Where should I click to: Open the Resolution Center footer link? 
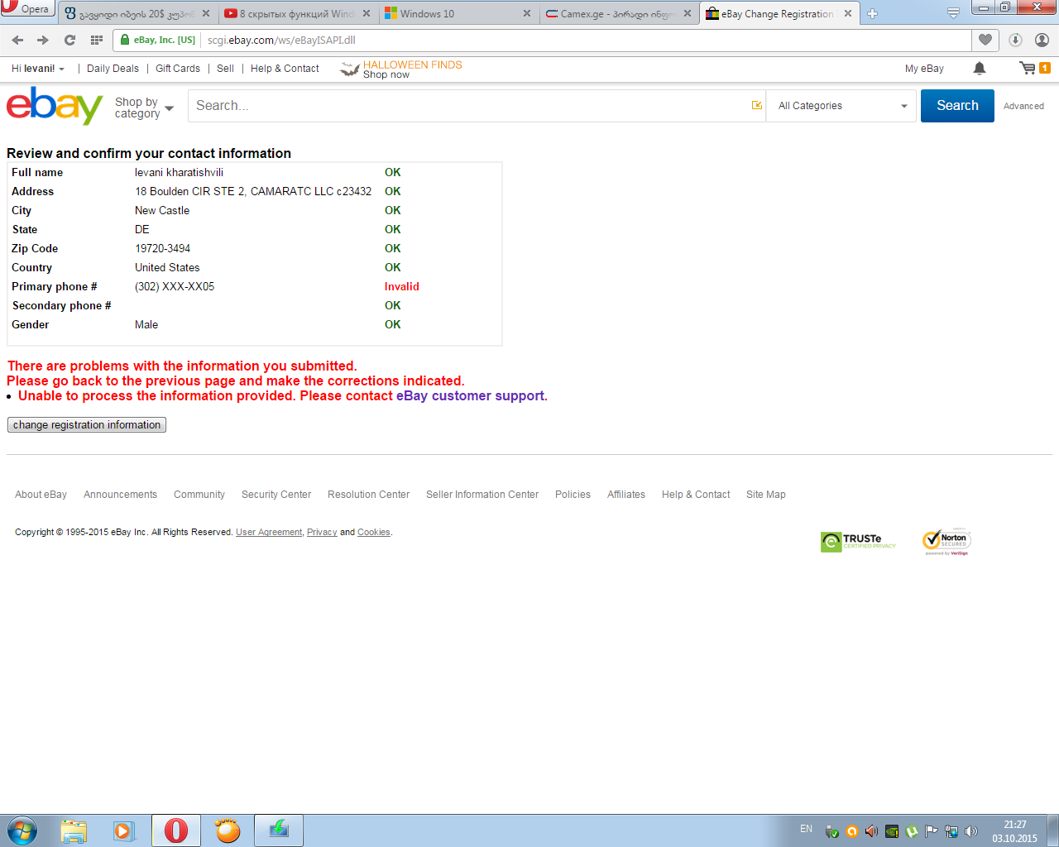point(368,495)
